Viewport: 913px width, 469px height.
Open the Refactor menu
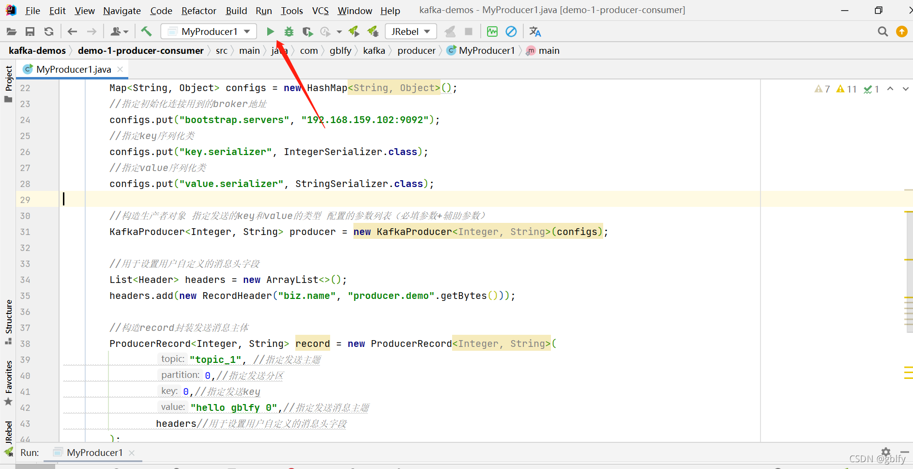(198, 10)
